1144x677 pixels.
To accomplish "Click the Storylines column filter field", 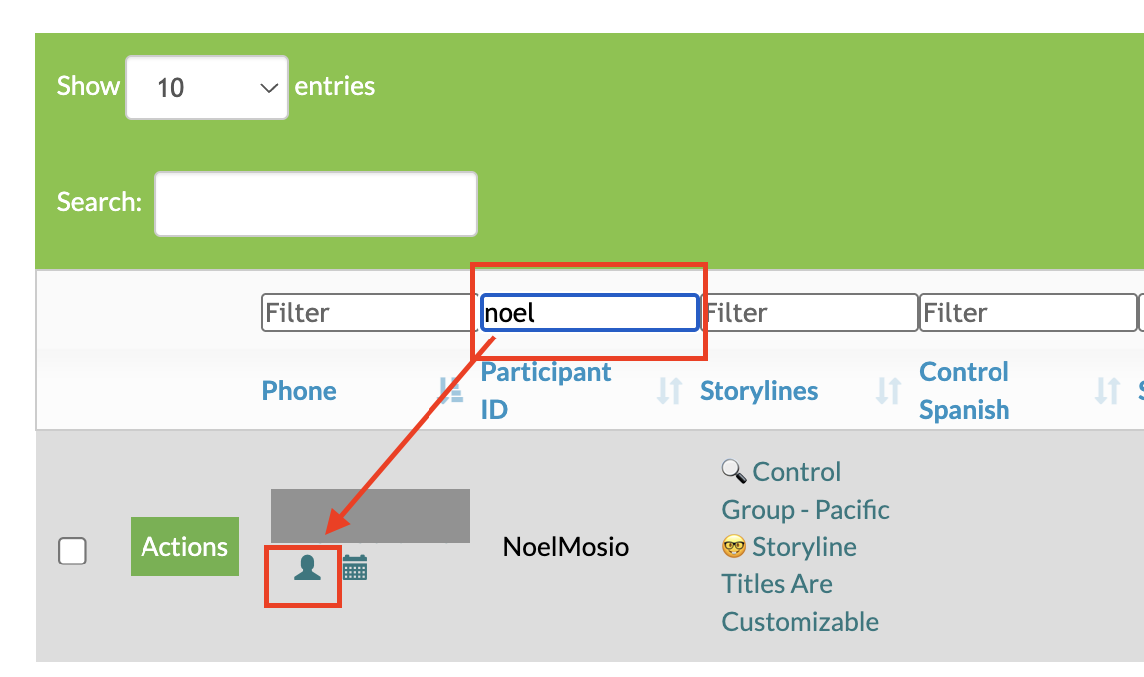I will tap(808, 313).
